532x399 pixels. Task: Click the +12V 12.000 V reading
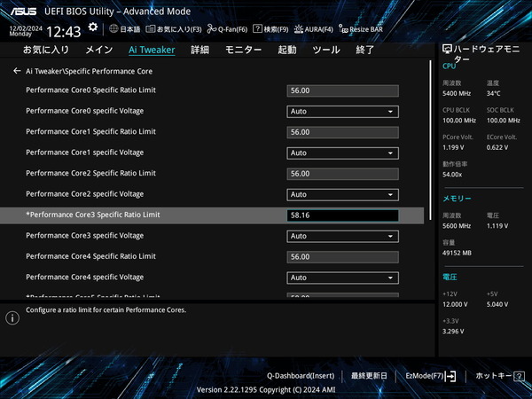[x=455, y=304]
